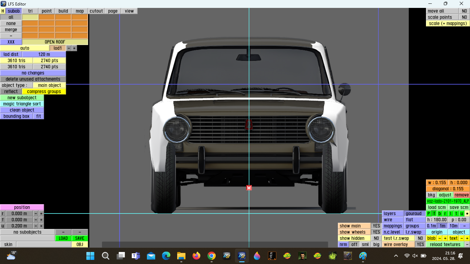The height and width of the screenshot is (264, 470).
Task: Select the P view preset button
Action: coord(429,213)
